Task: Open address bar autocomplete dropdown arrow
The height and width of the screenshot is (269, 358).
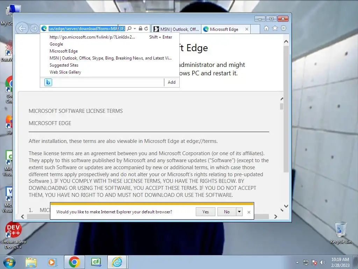Action: point(135,29)
